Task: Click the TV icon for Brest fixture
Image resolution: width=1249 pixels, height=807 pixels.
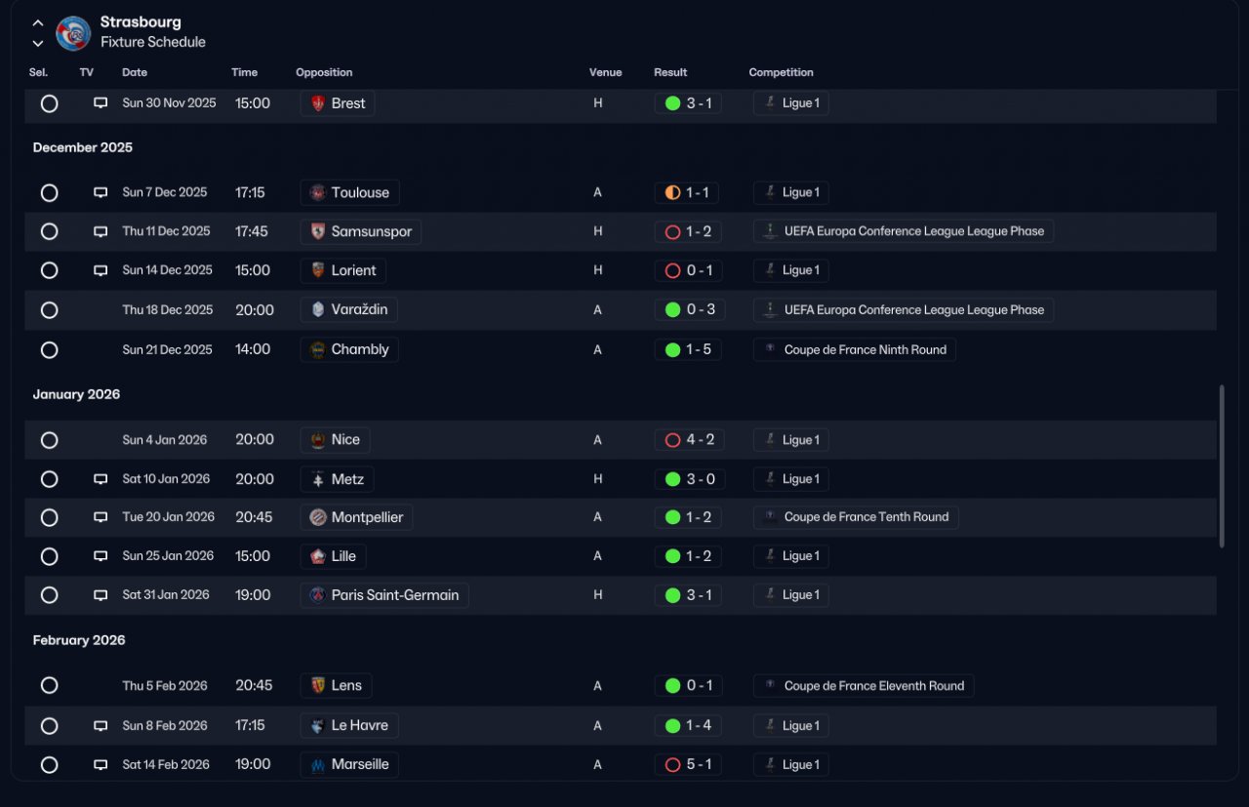Action: coord(101,102)
